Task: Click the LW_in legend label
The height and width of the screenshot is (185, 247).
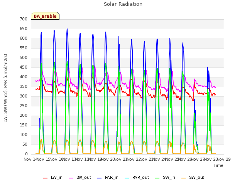Action: (57, 177)
